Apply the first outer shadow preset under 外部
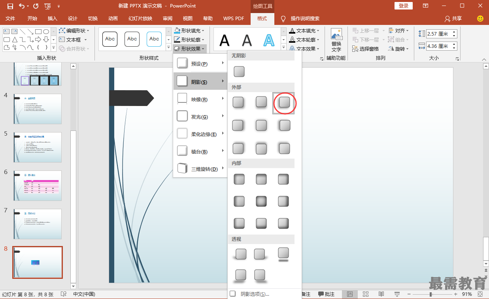This screenshot has width=489, height=299. tap(238, 102)
